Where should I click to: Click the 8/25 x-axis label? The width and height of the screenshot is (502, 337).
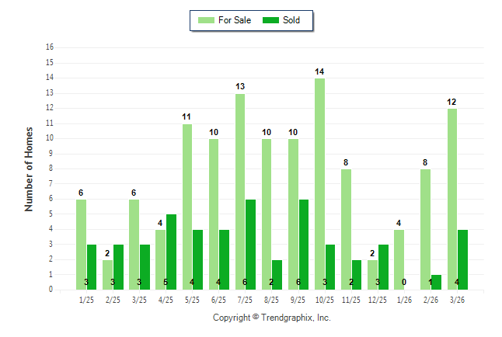tap(272, 299)
